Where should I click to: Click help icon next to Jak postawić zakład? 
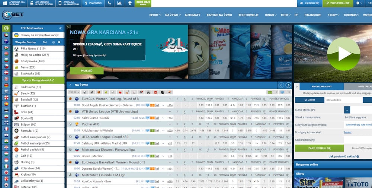pos(357,156)
